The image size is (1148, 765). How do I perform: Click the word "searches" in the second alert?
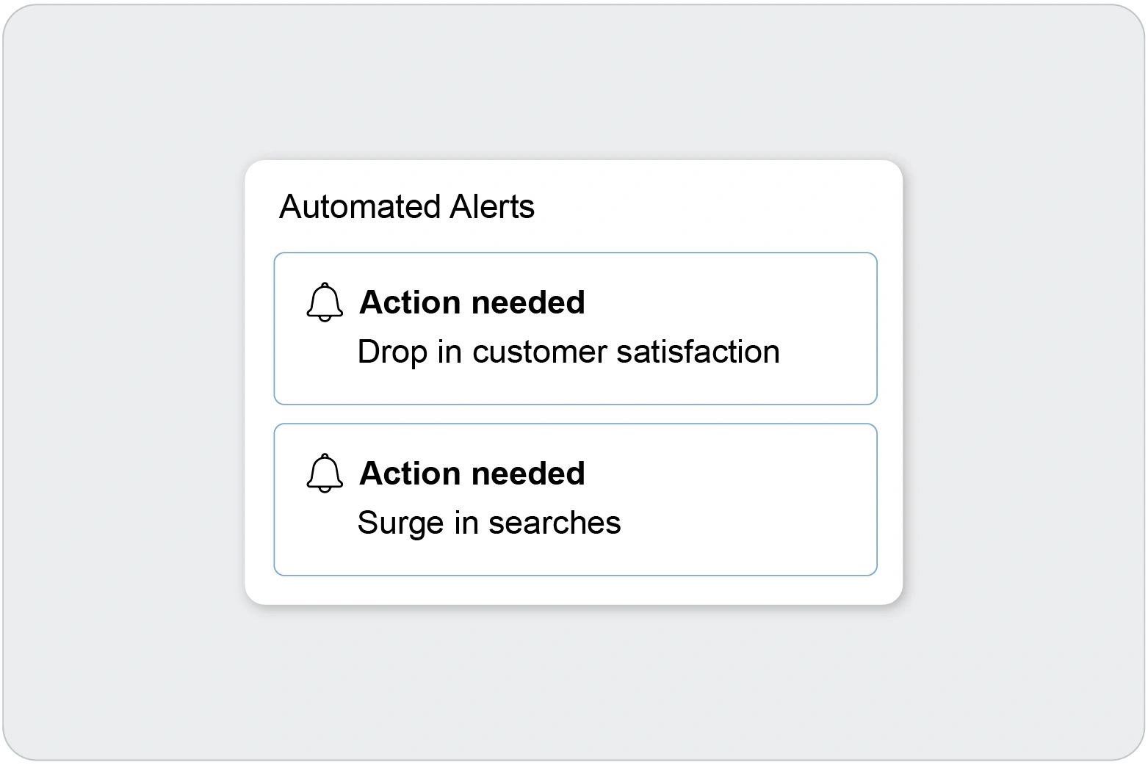tap(555, 523)
